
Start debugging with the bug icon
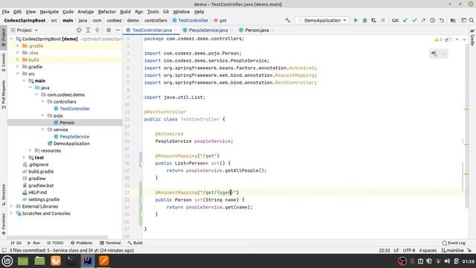[364, 20]
